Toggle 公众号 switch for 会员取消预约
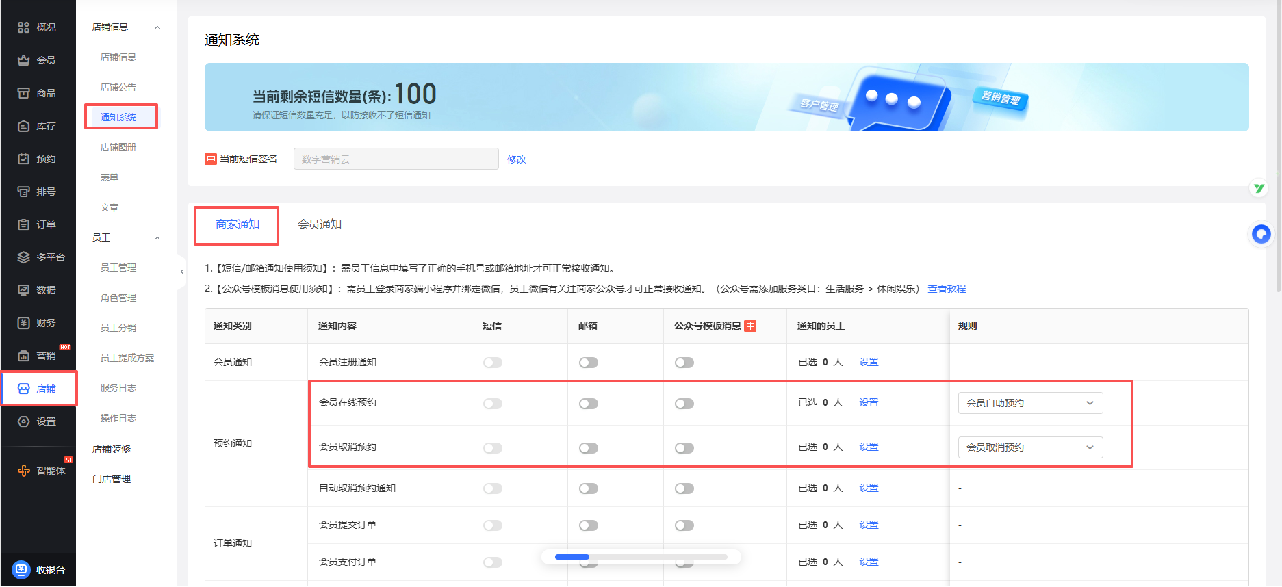Image resolution: width=1282 pixels, height=587 pixels. click(x=684, y=448)
